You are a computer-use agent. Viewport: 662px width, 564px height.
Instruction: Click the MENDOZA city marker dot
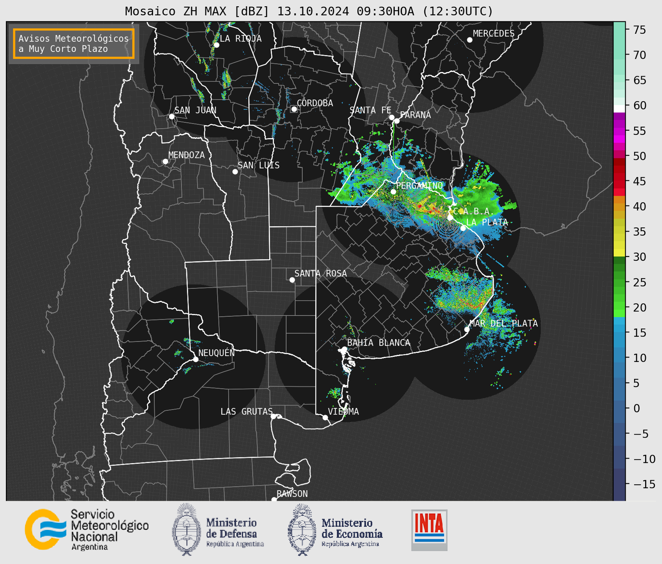point(165,162)
